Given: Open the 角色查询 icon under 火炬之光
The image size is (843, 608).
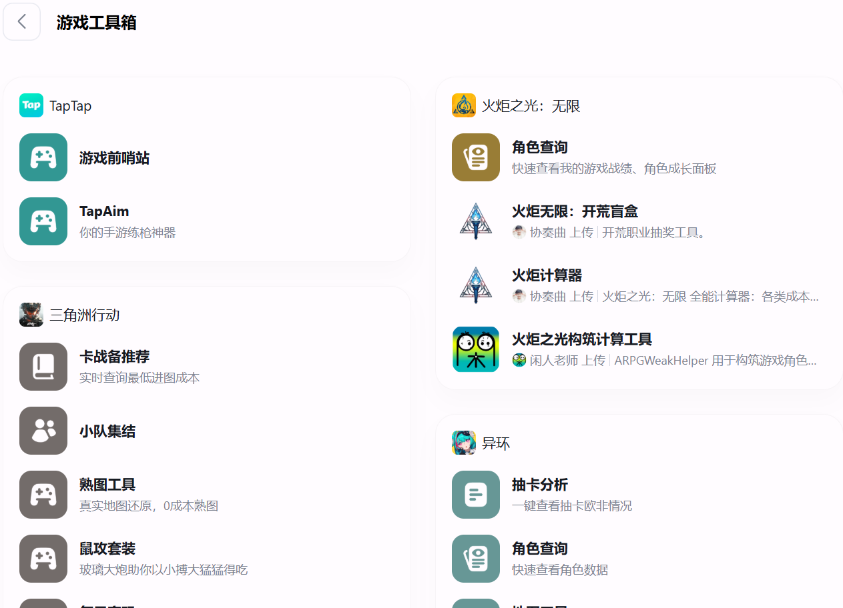Looking at the screenshot, I should tap(476, 157).
